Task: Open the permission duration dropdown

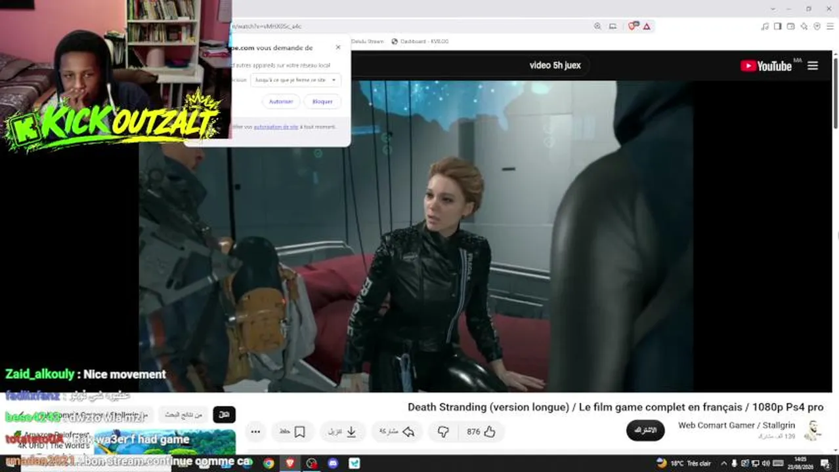Action: click(295, 80)
